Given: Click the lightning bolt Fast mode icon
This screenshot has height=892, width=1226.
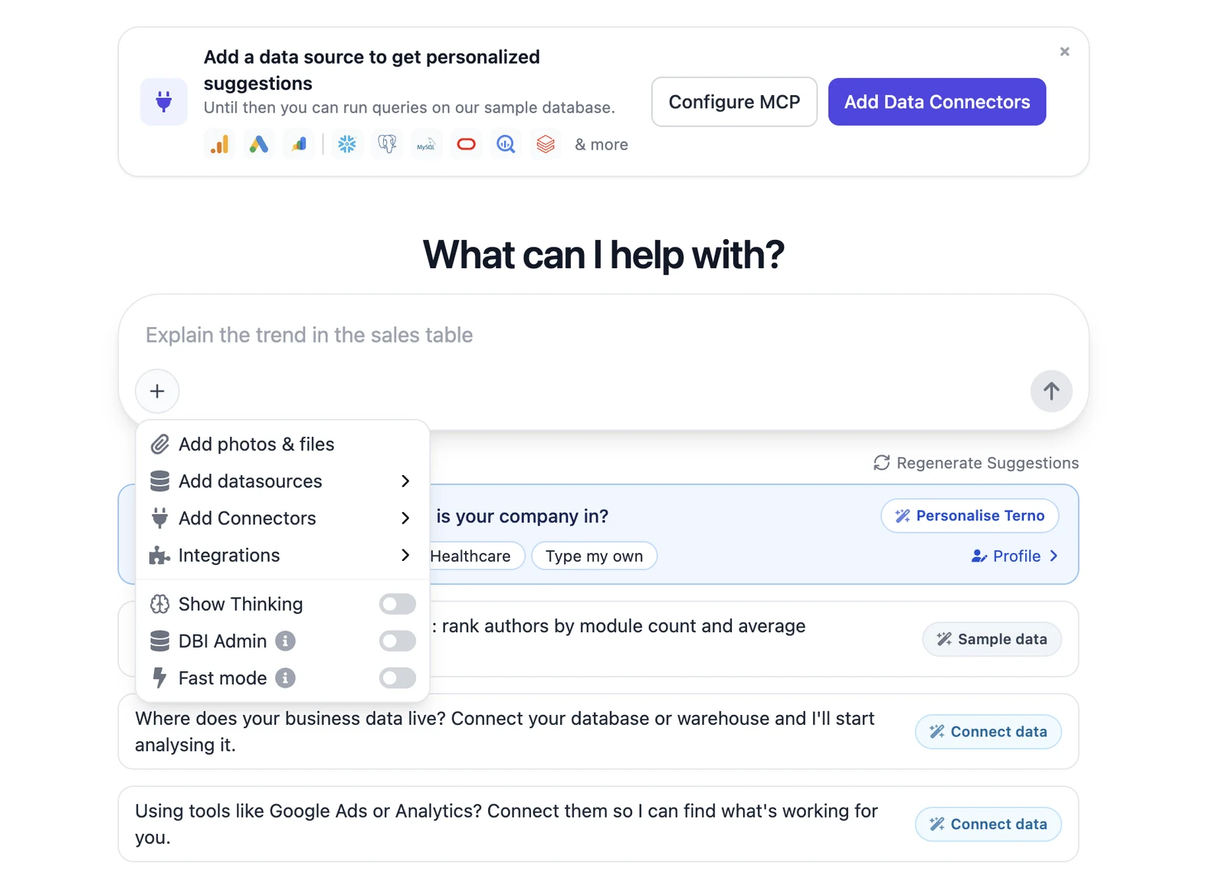Looking at the screenshot, I should [x=159, y=677].
